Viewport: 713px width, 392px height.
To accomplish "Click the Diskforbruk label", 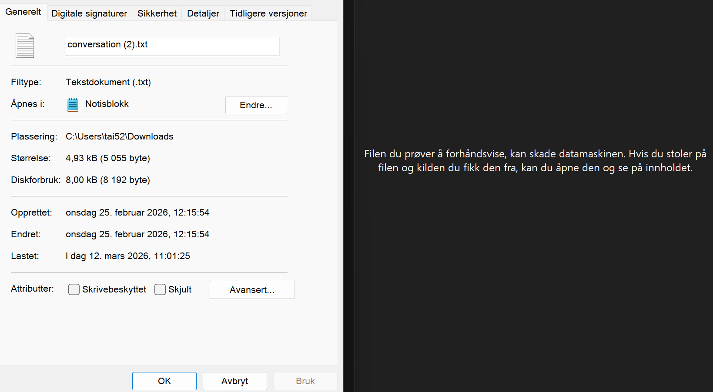I will [36, 180].
